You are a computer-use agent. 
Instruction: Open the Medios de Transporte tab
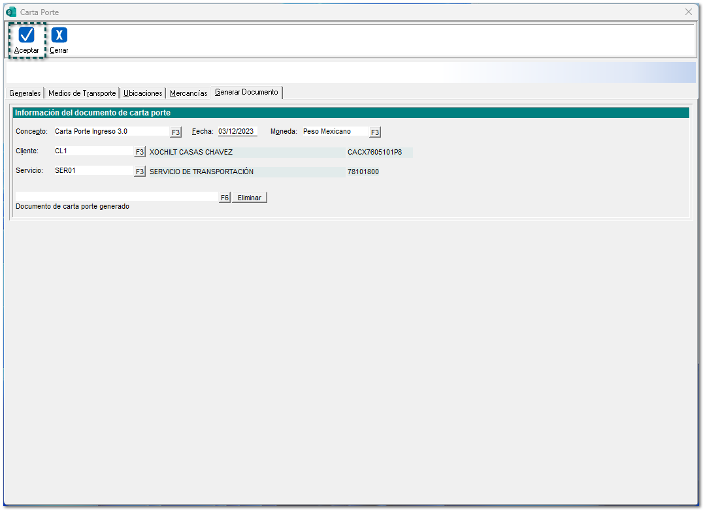(x=82, y=93)
